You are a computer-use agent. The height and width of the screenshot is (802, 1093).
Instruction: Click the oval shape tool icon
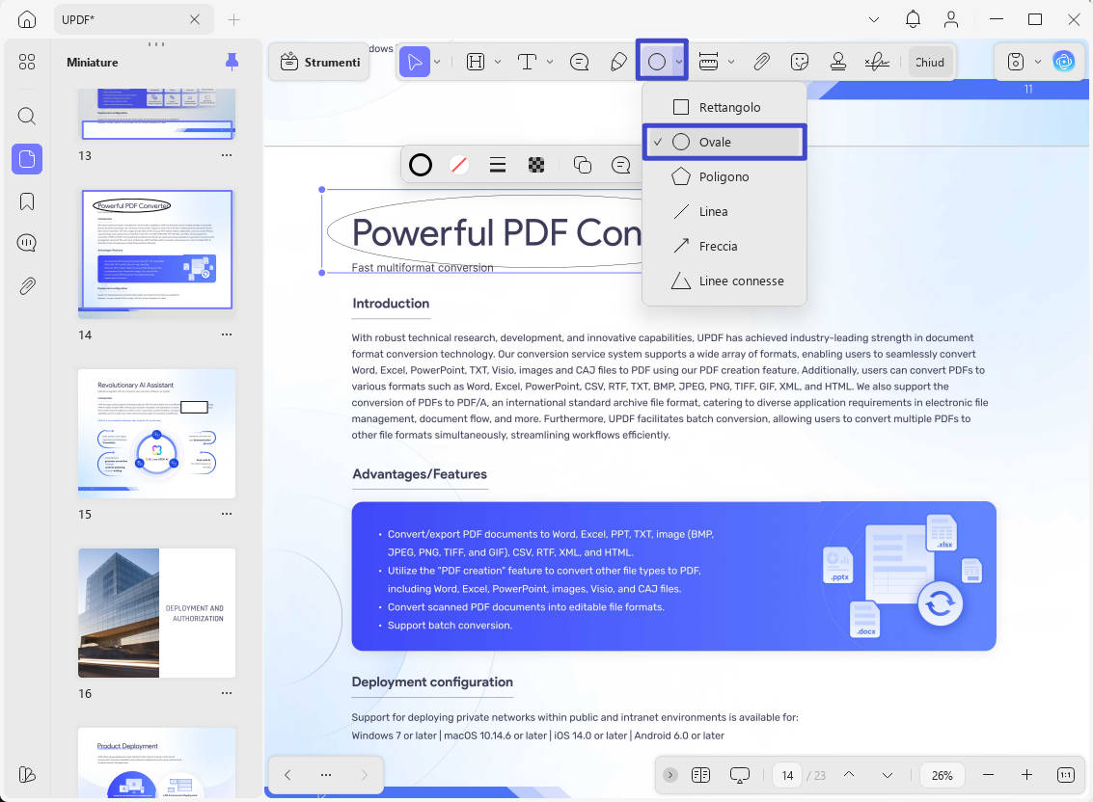(x=657, y=62)
